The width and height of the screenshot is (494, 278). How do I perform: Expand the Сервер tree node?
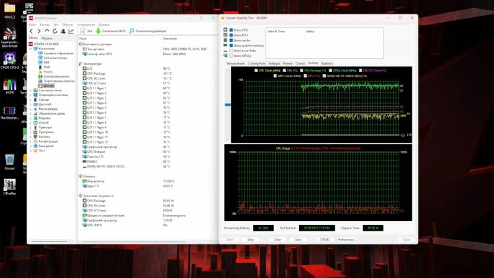(31, 100)
